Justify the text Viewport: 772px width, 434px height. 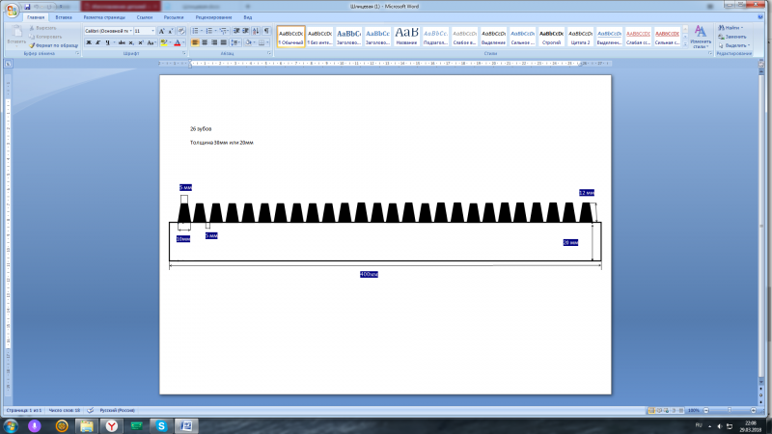[x=223, y=42]
